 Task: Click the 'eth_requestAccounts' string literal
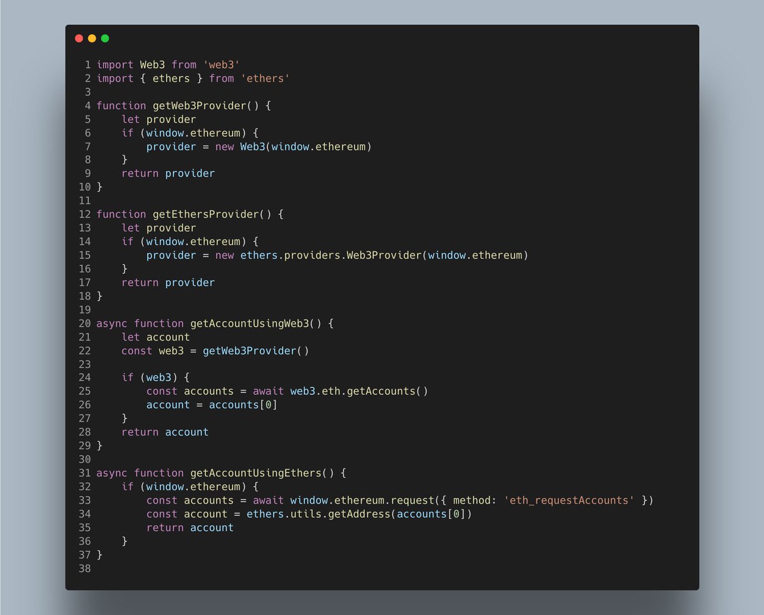(x=569, y=500)
